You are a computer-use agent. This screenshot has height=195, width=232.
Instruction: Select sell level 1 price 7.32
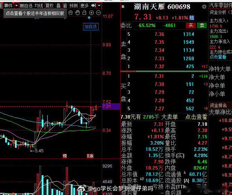[x=159, y=66]
